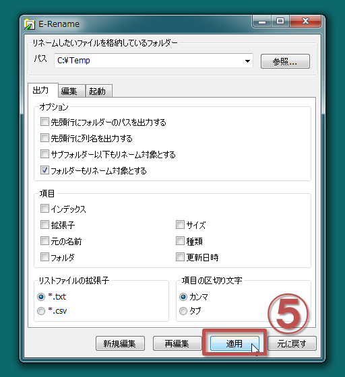This screenshot has height=377, width=345.
Task: Close the E-Rename window
Action: click(305, 22)
